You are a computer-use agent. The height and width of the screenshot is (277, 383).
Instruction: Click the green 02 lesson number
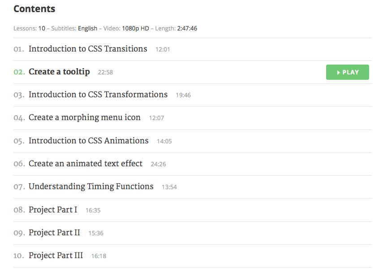click(x=19, y=72)
